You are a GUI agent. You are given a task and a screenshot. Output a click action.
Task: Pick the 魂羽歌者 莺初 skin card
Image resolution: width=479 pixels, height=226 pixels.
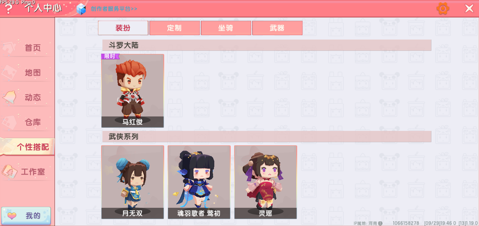[x=199, y=182]
